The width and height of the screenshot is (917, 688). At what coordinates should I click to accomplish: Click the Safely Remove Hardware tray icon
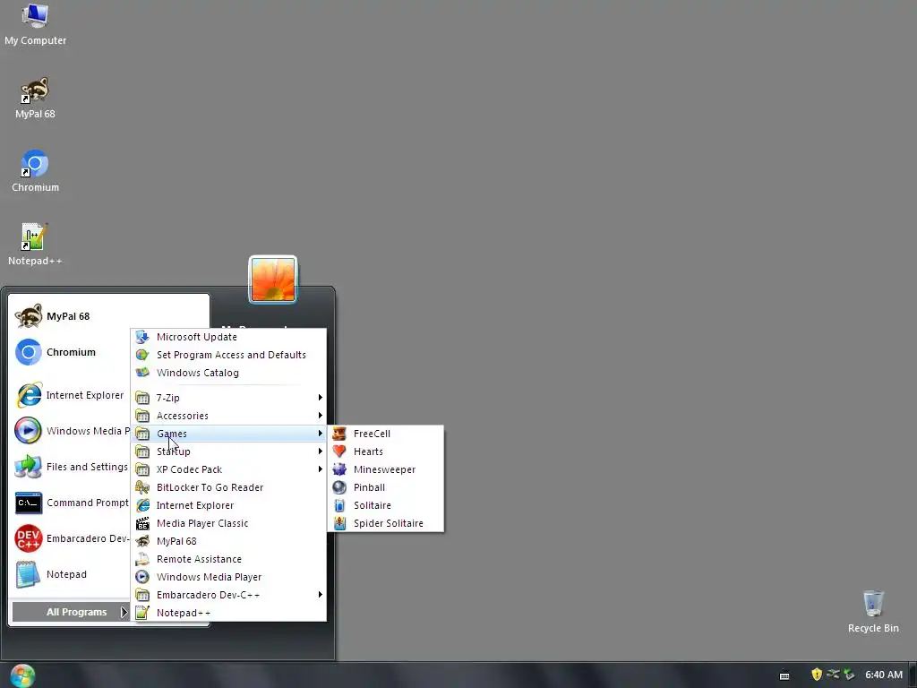click(849, 675)
